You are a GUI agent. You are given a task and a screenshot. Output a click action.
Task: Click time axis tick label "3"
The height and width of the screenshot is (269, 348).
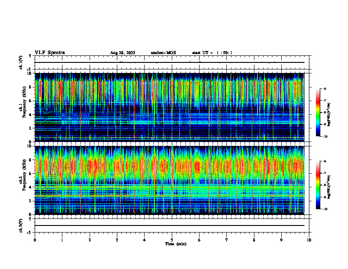[x=117, y=240]
